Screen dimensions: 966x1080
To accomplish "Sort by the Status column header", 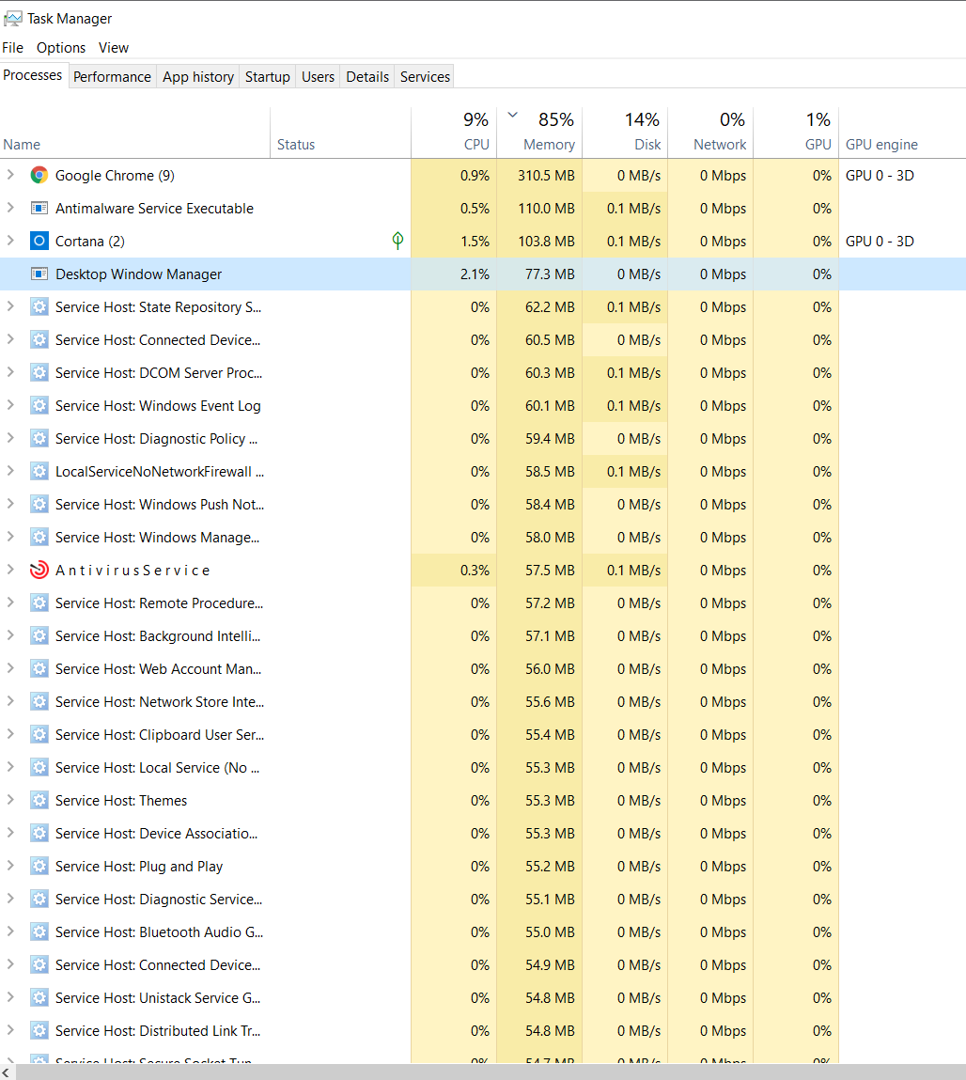I will tap(341, 133).
